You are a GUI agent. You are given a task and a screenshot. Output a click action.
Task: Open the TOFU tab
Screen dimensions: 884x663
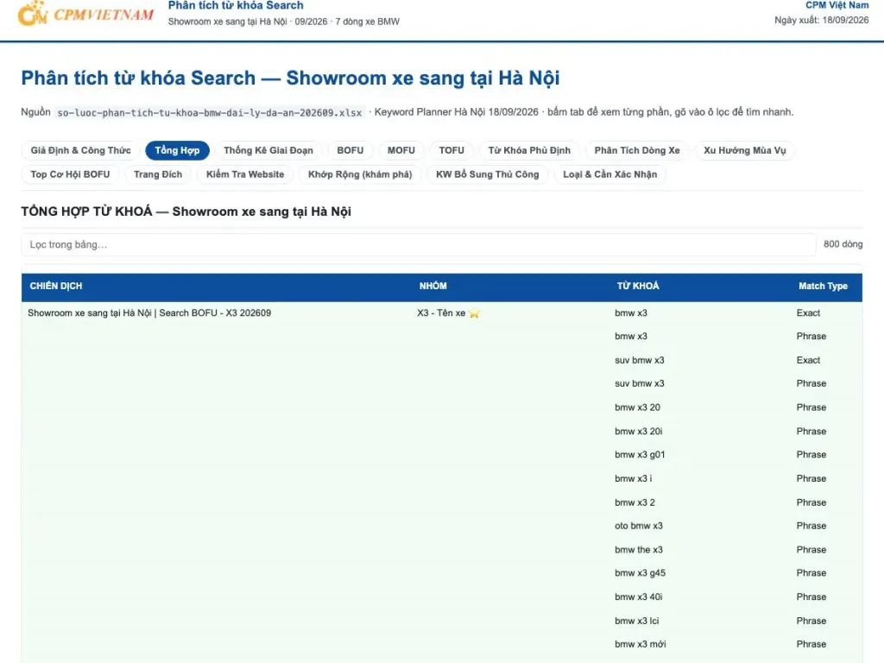click(x=451, y=150)
